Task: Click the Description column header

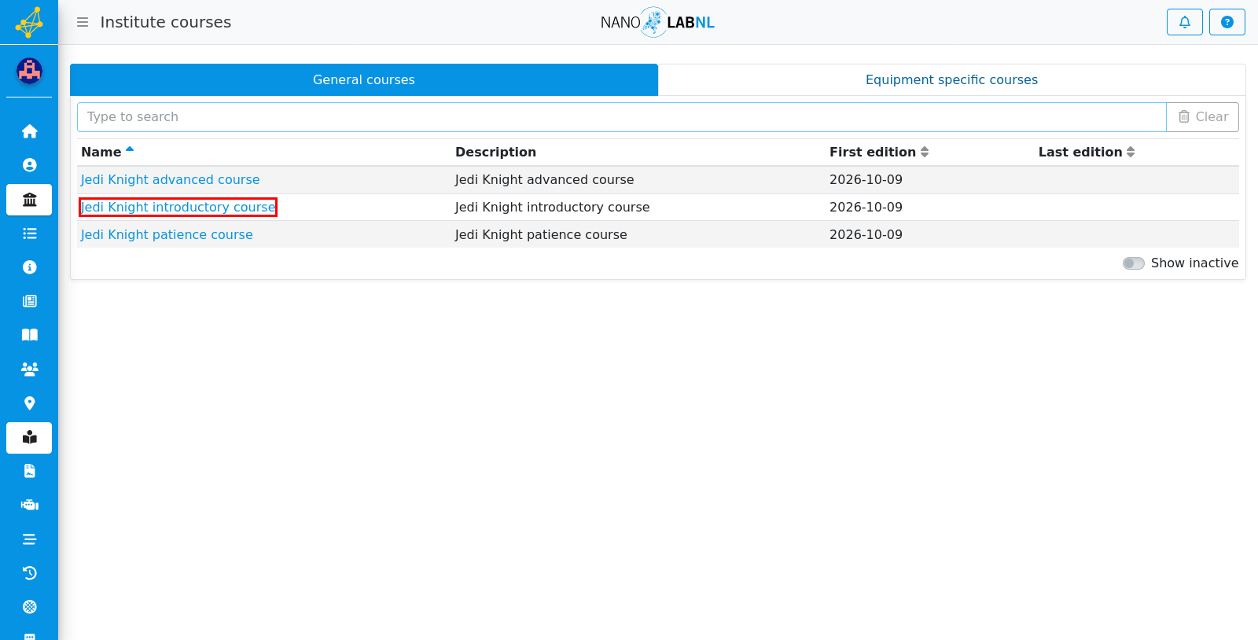Action: coord(495,152)
